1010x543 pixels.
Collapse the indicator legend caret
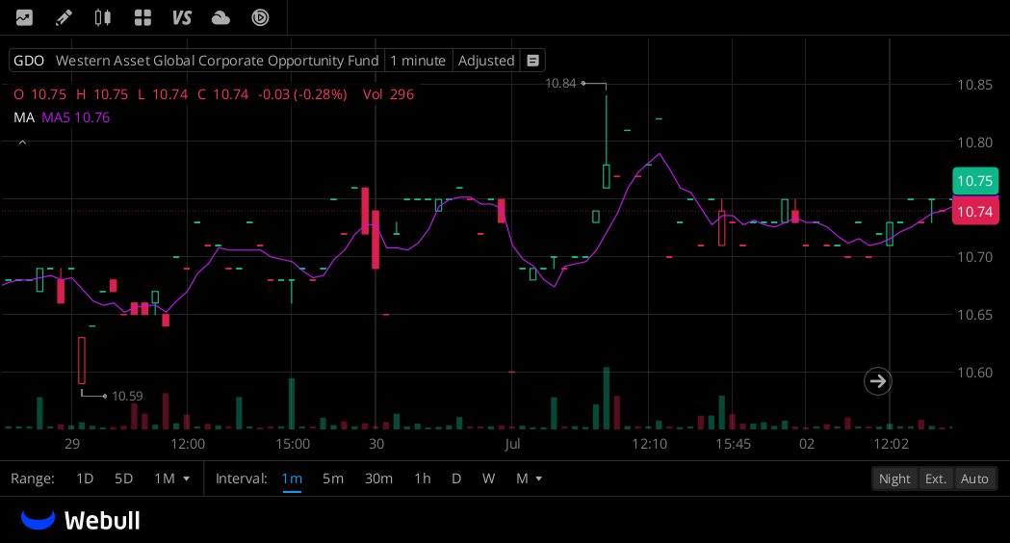[x=22, y=142]
